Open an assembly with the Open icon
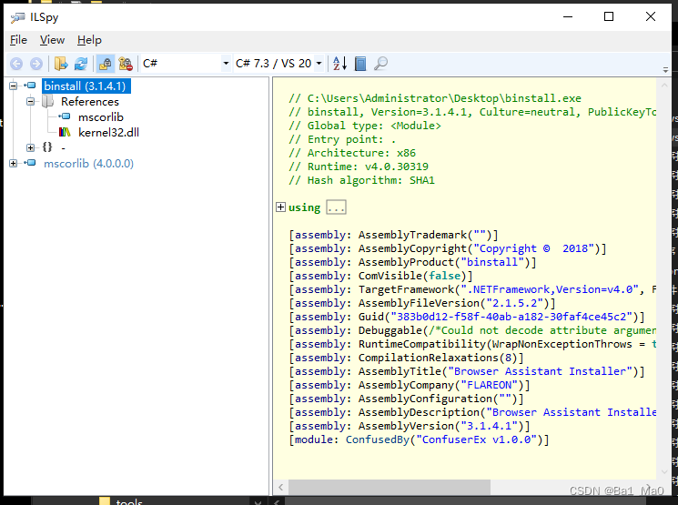Screen dimensions: 678x505 (x=61, y=64)
